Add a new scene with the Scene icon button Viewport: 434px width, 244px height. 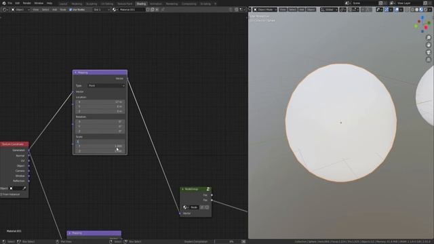(x=380, y=3)
